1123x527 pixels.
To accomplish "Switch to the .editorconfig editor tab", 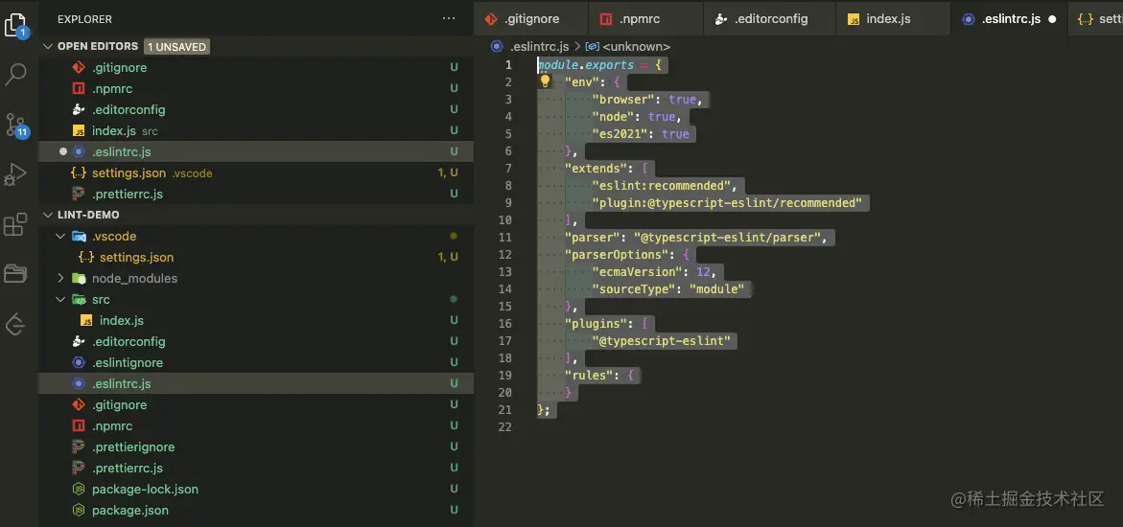I will (770, 19).
